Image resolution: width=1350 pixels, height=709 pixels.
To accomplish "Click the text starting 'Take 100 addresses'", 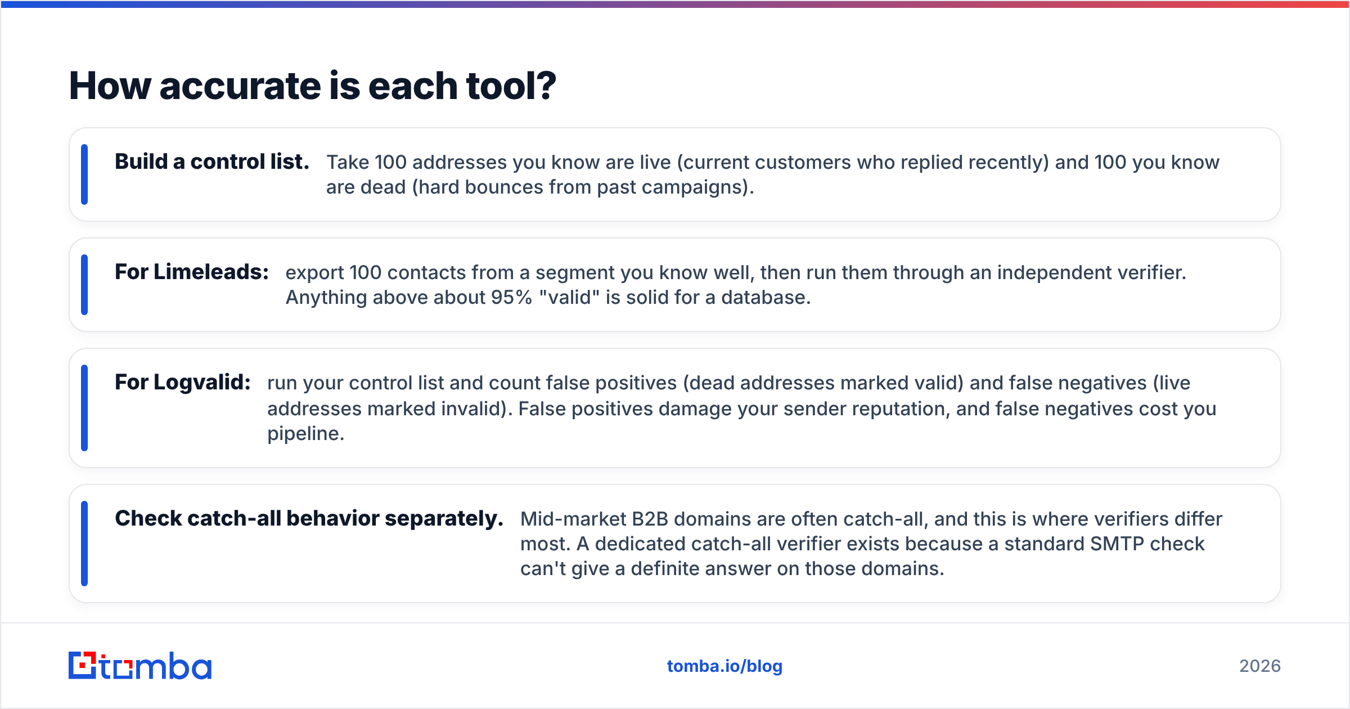I will (x=773, y=174).
